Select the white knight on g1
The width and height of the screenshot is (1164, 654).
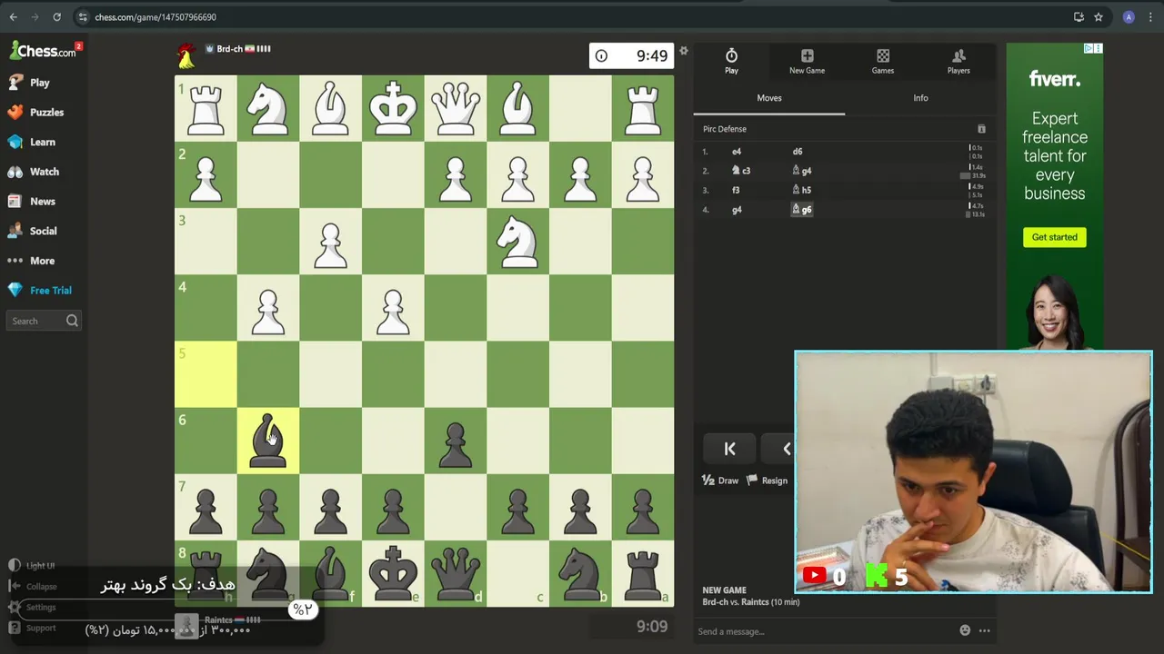pyautogui.click(x=268, y=108)
